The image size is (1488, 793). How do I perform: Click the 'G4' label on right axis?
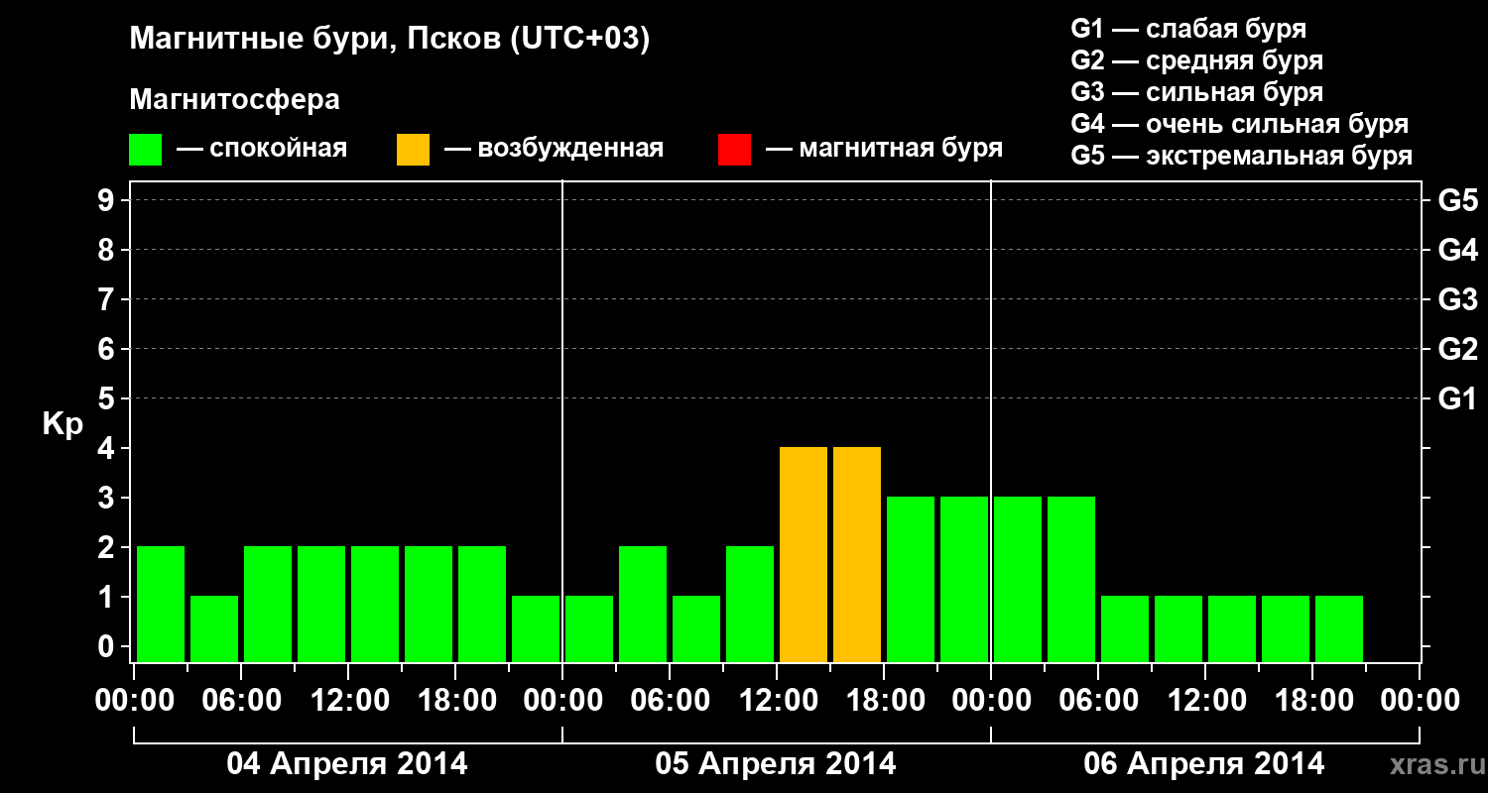pos(1458,250)
